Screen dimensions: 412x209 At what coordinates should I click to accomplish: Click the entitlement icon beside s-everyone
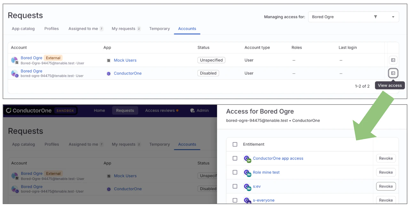pos(247,200)
